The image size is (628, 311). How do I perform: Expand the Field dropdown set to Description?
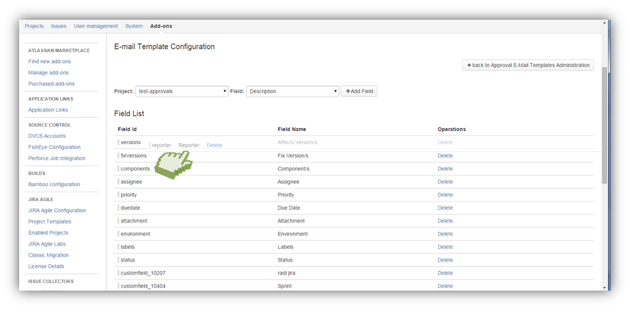pos(293,92)
